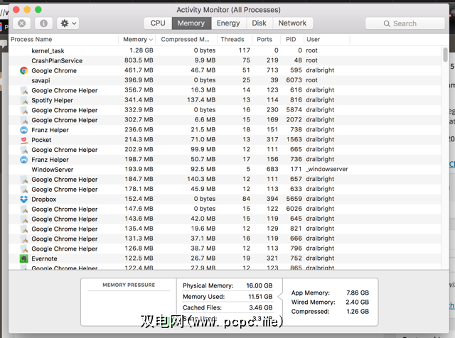Viewport: 455px width, 338px height.
Task: Select the WindowServer process name
Action: tap(52, 170)
